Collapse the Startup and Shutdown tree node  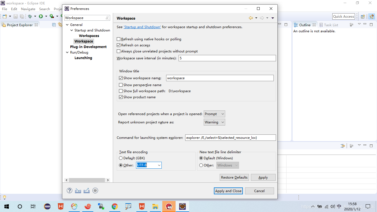(72, 30)
